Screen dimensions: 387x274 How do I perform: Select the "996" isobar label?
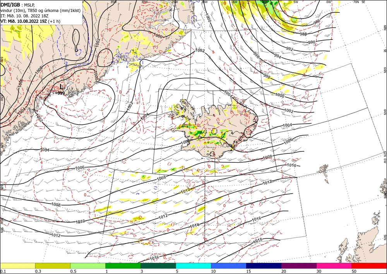(x=257, y=56)
